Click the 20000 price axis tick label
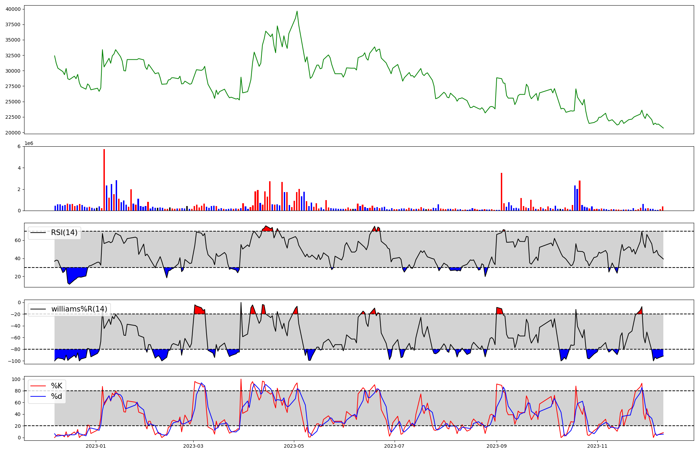This screenshot has width=699, height=454. [x=13, y=133]
